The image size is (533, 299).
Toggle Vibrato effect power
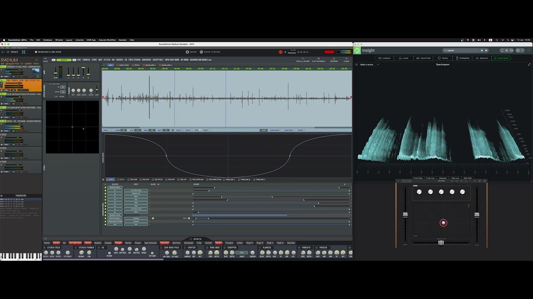(299, 248)
